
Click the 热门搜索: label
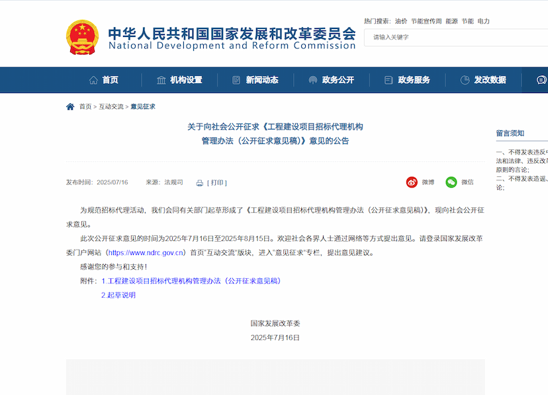coord(377,21)
